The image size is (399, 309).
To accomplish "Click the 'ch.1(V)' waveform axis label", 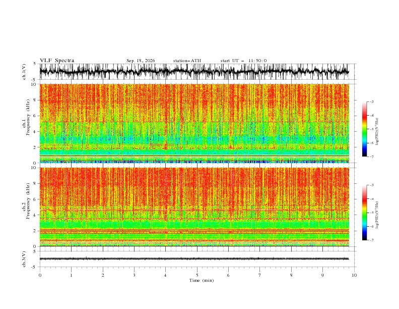I will (x=24, y=72).
